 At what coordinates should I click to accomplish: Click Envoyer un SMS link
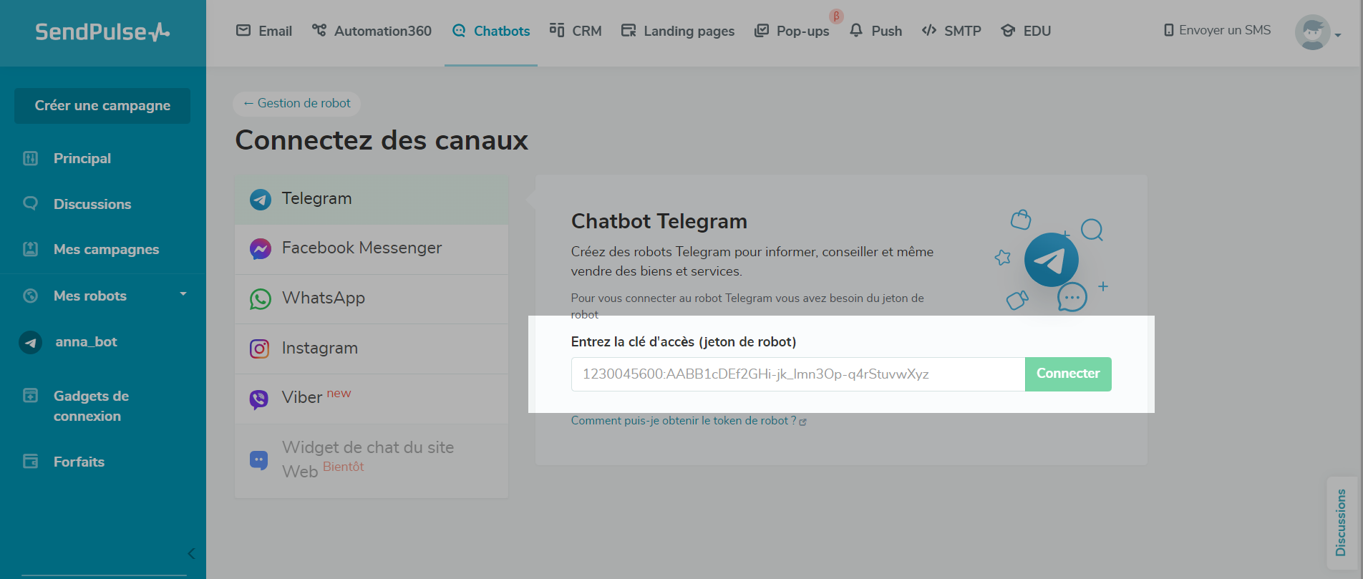point(1218,30)
